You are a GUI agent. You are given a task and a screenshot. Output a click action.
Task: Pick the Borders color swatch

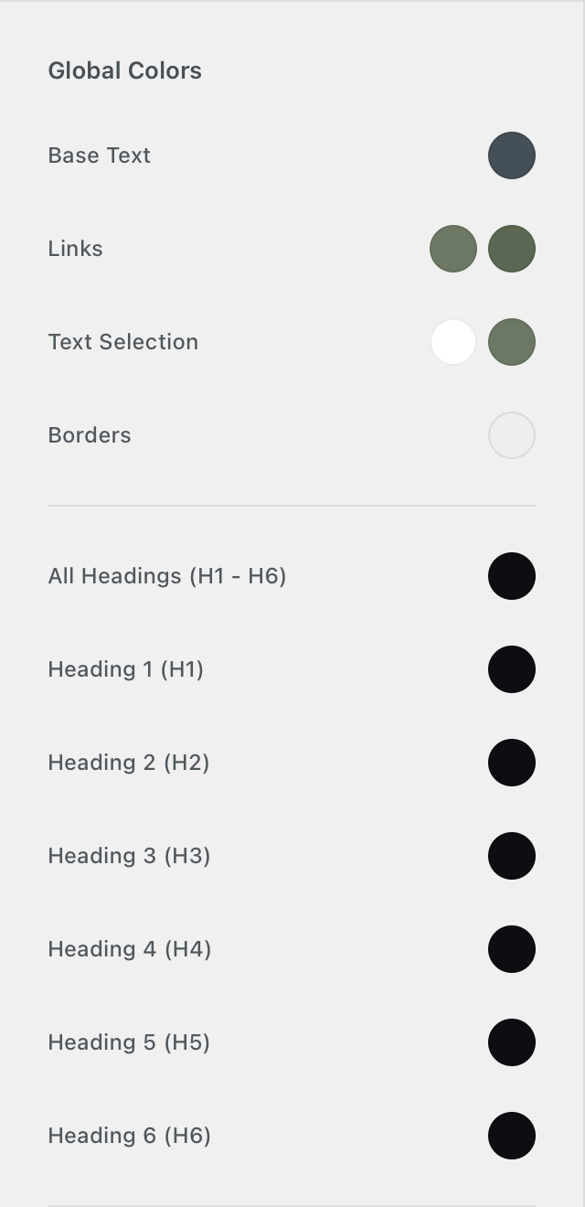coord(511,435)
